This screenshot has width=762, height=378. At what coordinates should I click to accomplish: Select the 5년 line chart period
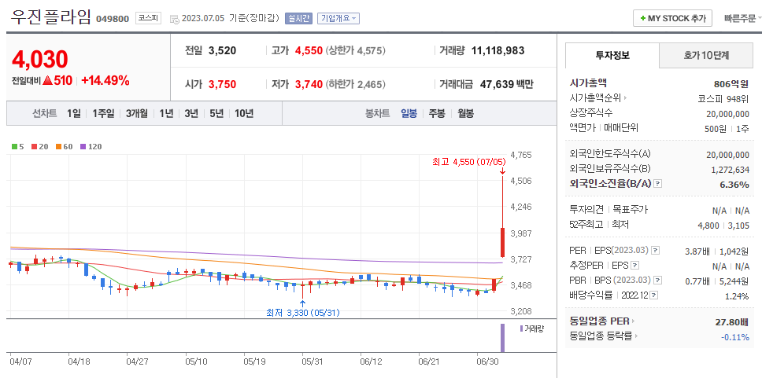point(216,113)
